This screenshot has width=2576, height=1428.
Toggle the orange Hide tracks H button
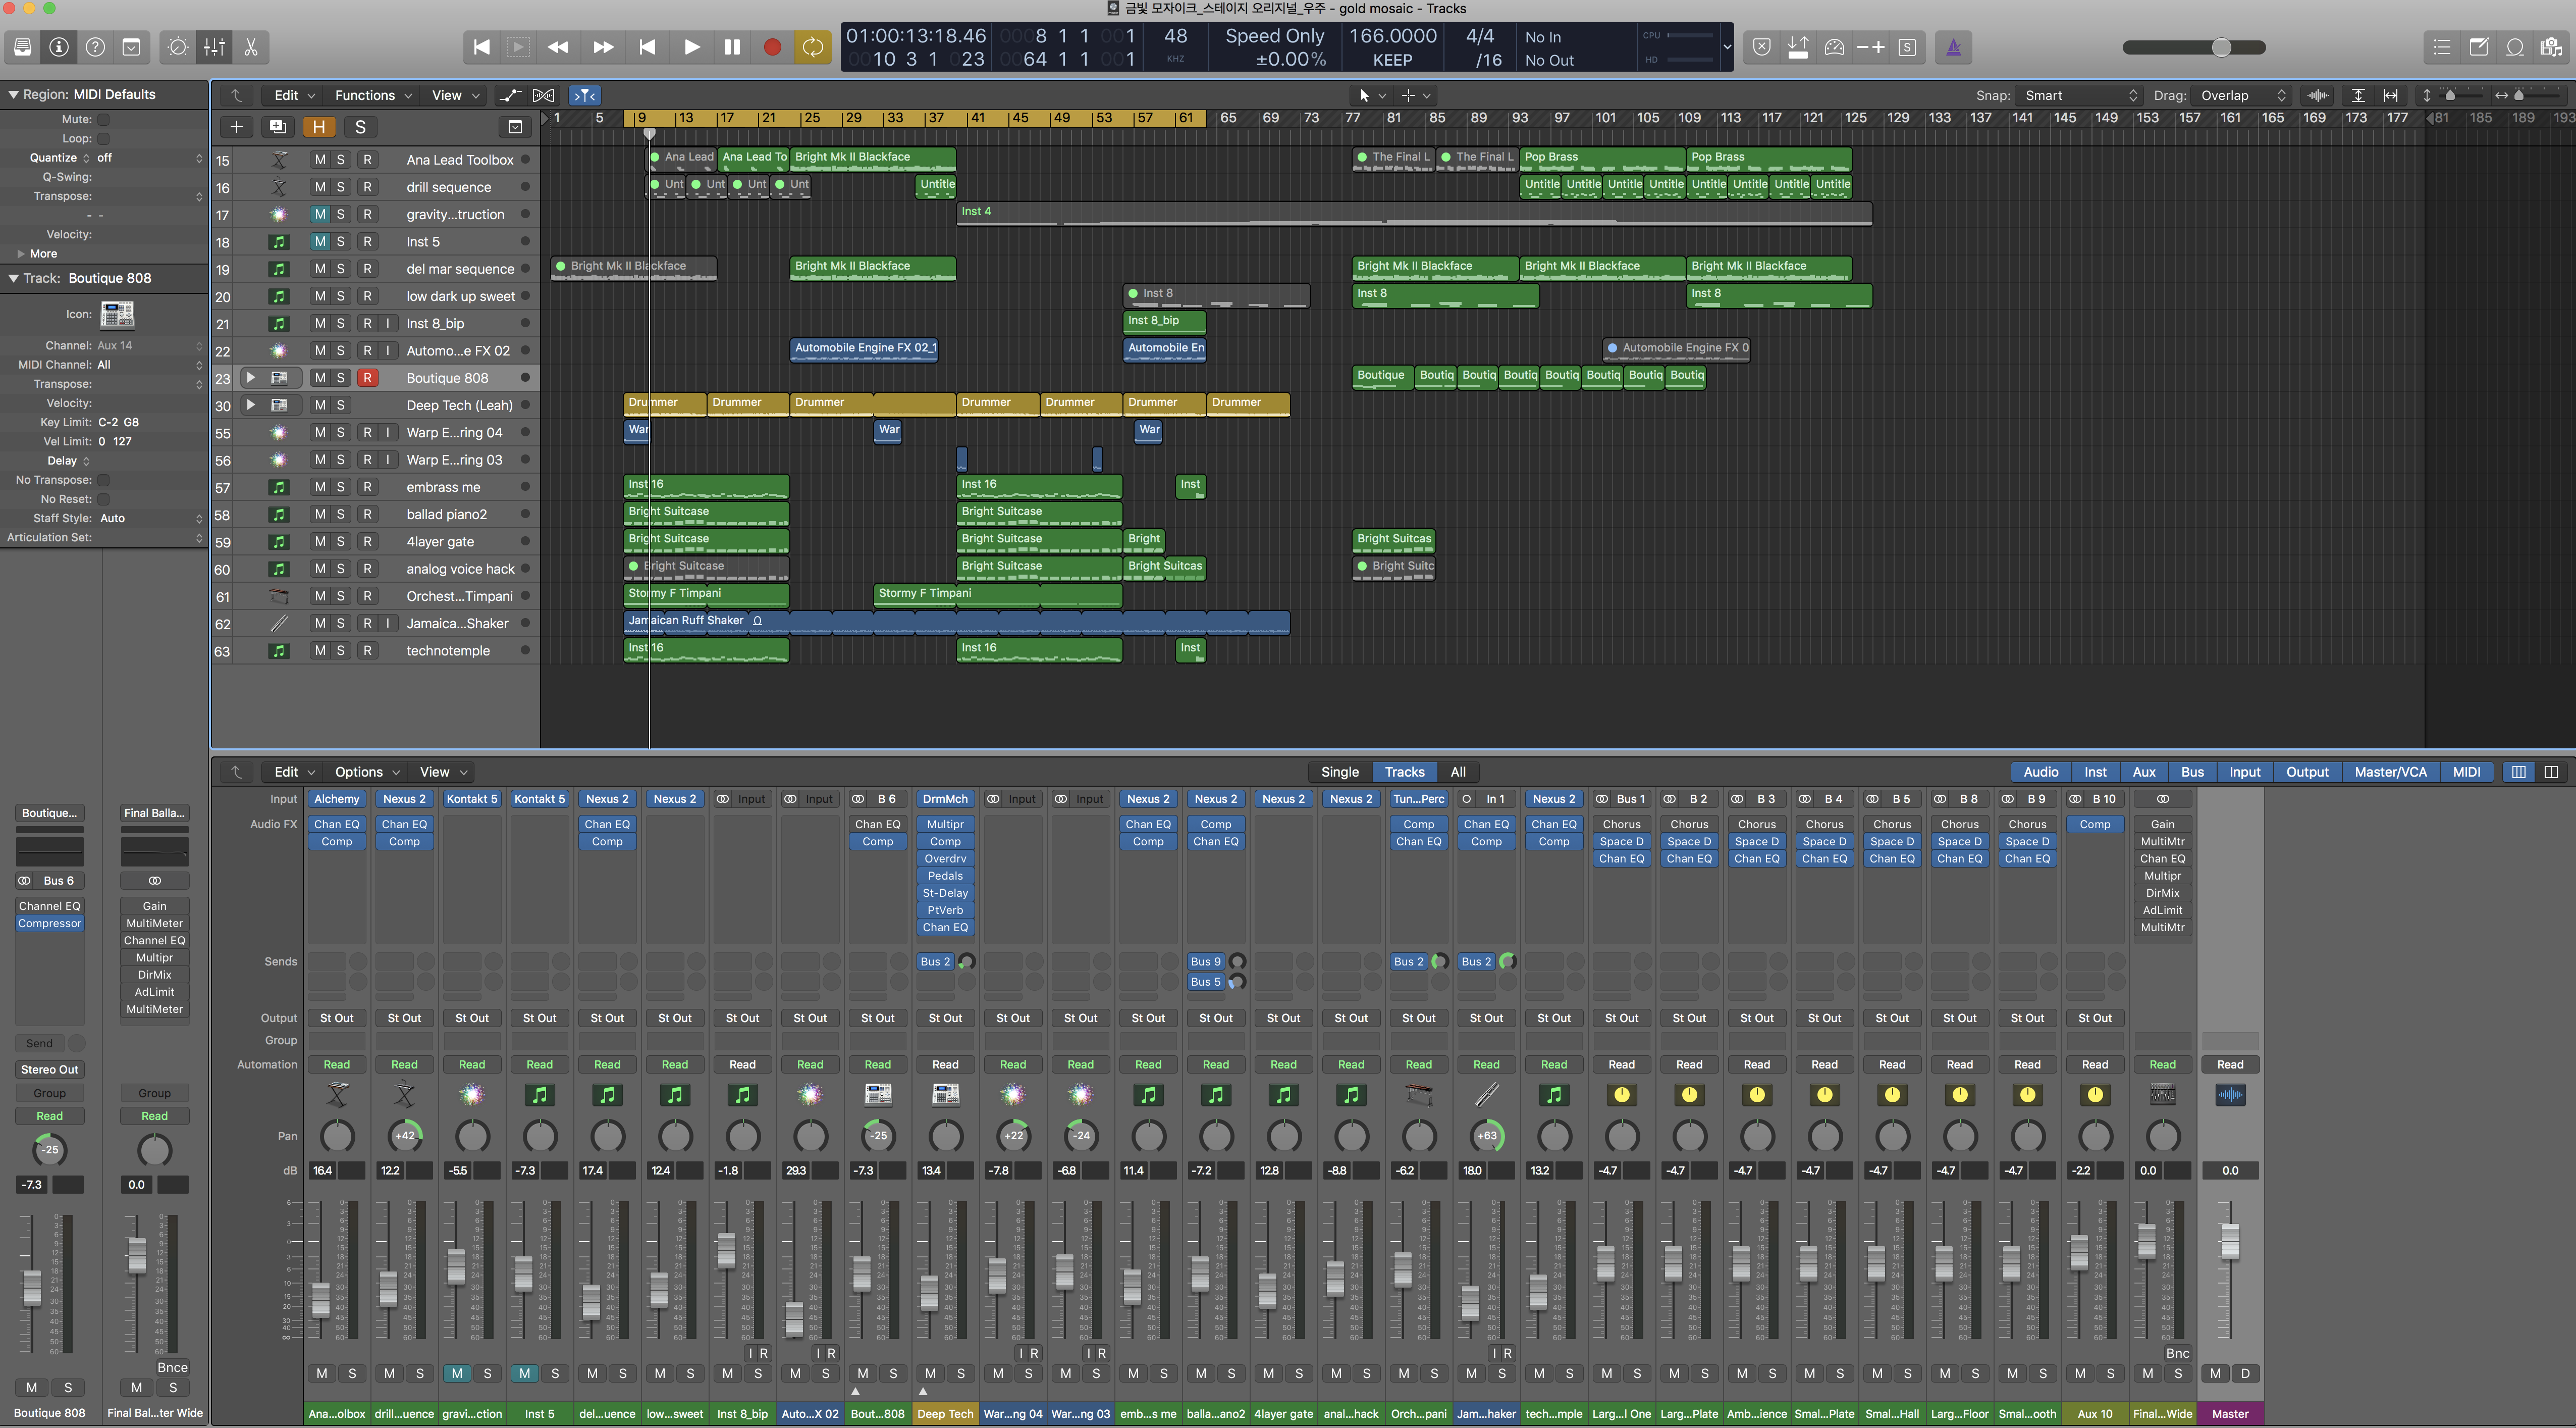(319, 127)
